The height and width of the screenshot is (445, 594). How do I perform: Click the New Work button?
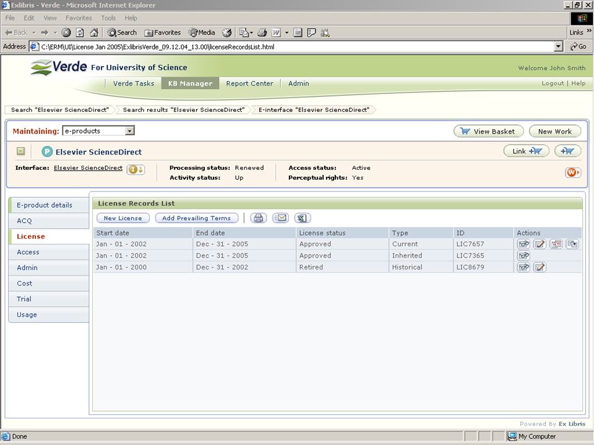coord(554,131)
